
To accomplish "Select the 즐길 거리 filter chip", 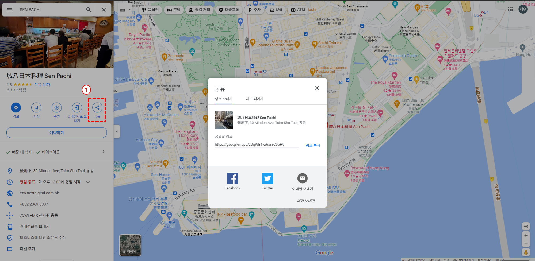I will (200, 10).
